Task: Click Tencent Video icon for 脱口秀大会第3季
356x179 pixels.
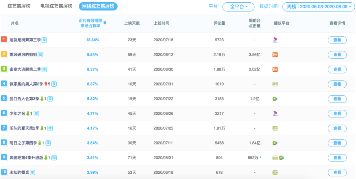Action: 275,99
